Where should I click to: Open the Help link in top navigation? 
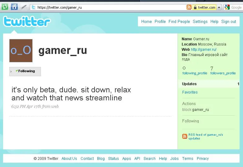tap(214, 22)
